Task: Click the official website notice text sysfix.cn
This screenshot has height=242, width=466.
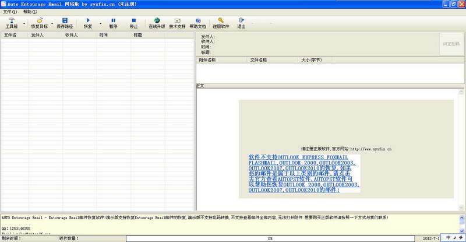Action: click(x=346, y=149)
